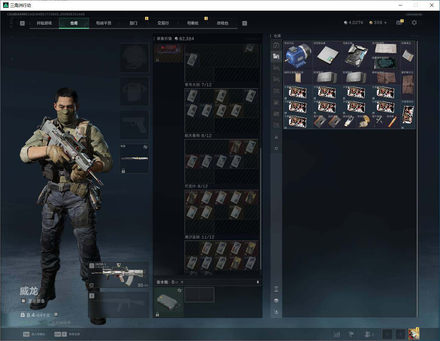Click the 零号大坝: 7/12 keycard header
This screenshot has height=341, width=440.
198,85
